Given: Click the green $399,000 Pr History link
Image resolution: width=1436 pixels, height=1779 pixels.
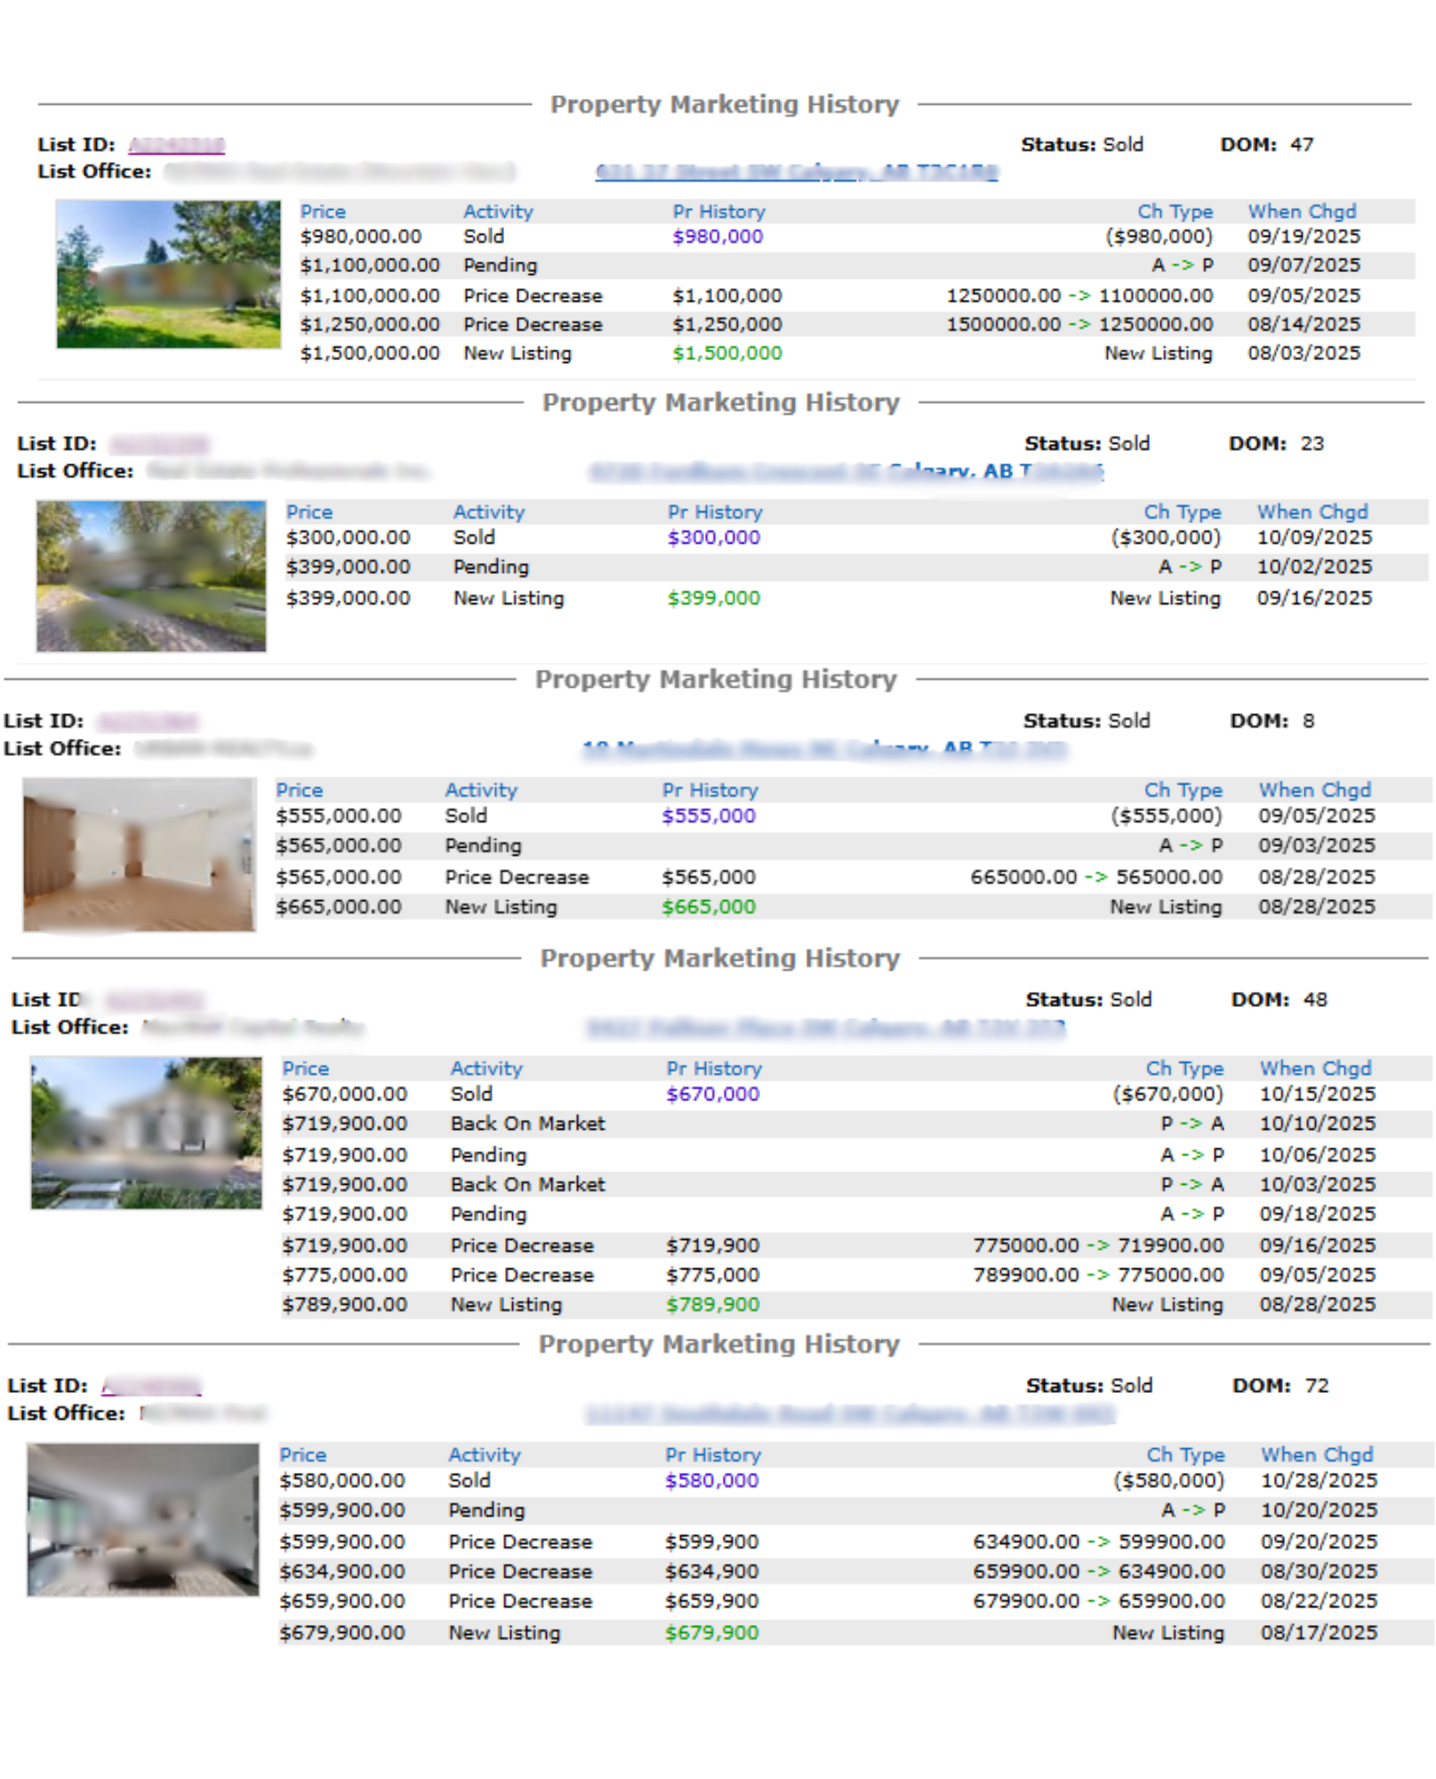Looking at the screenshot, I should point(713,599).
